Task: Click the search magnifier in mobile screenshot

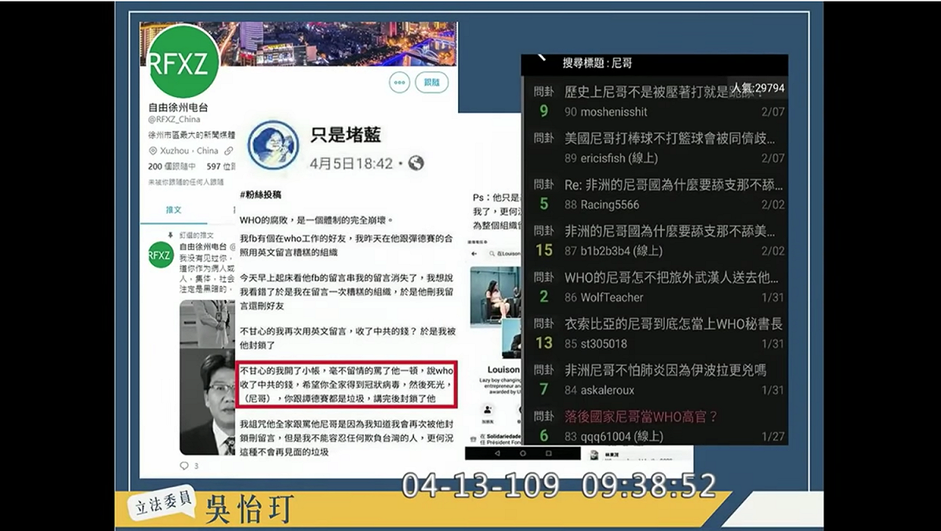Action: [490, 254]
